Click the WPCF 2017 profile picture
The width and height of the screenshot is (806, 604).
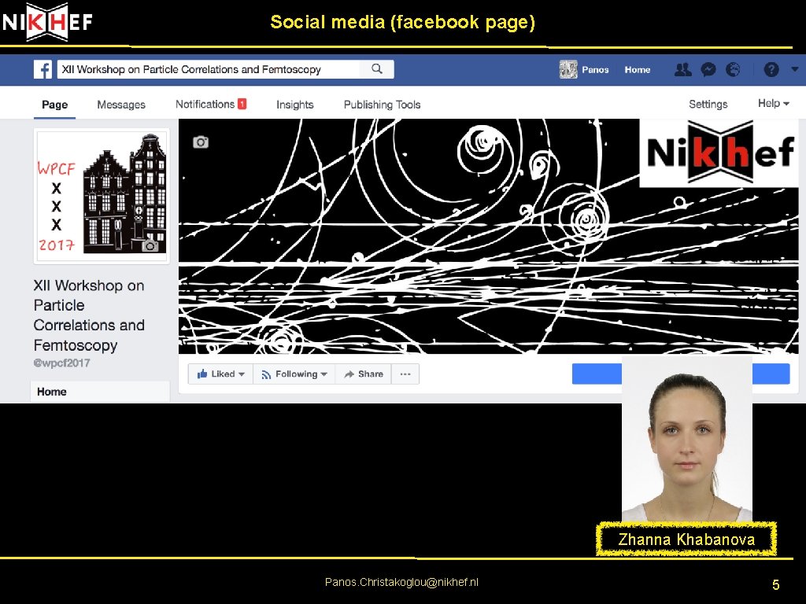pos(102,196)
